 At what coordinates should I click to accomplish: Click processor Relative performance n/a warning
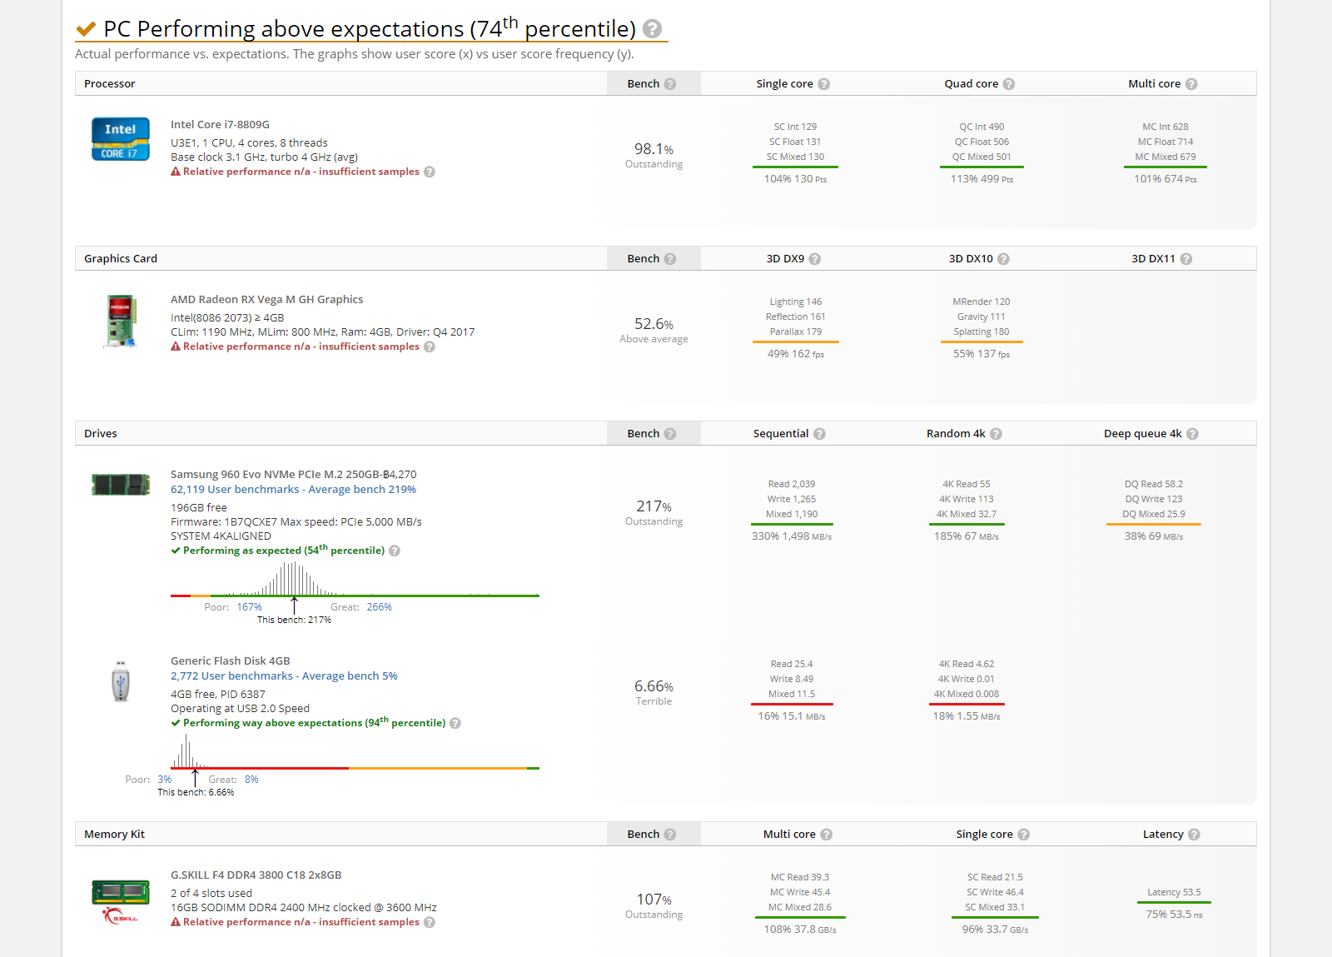301,172
